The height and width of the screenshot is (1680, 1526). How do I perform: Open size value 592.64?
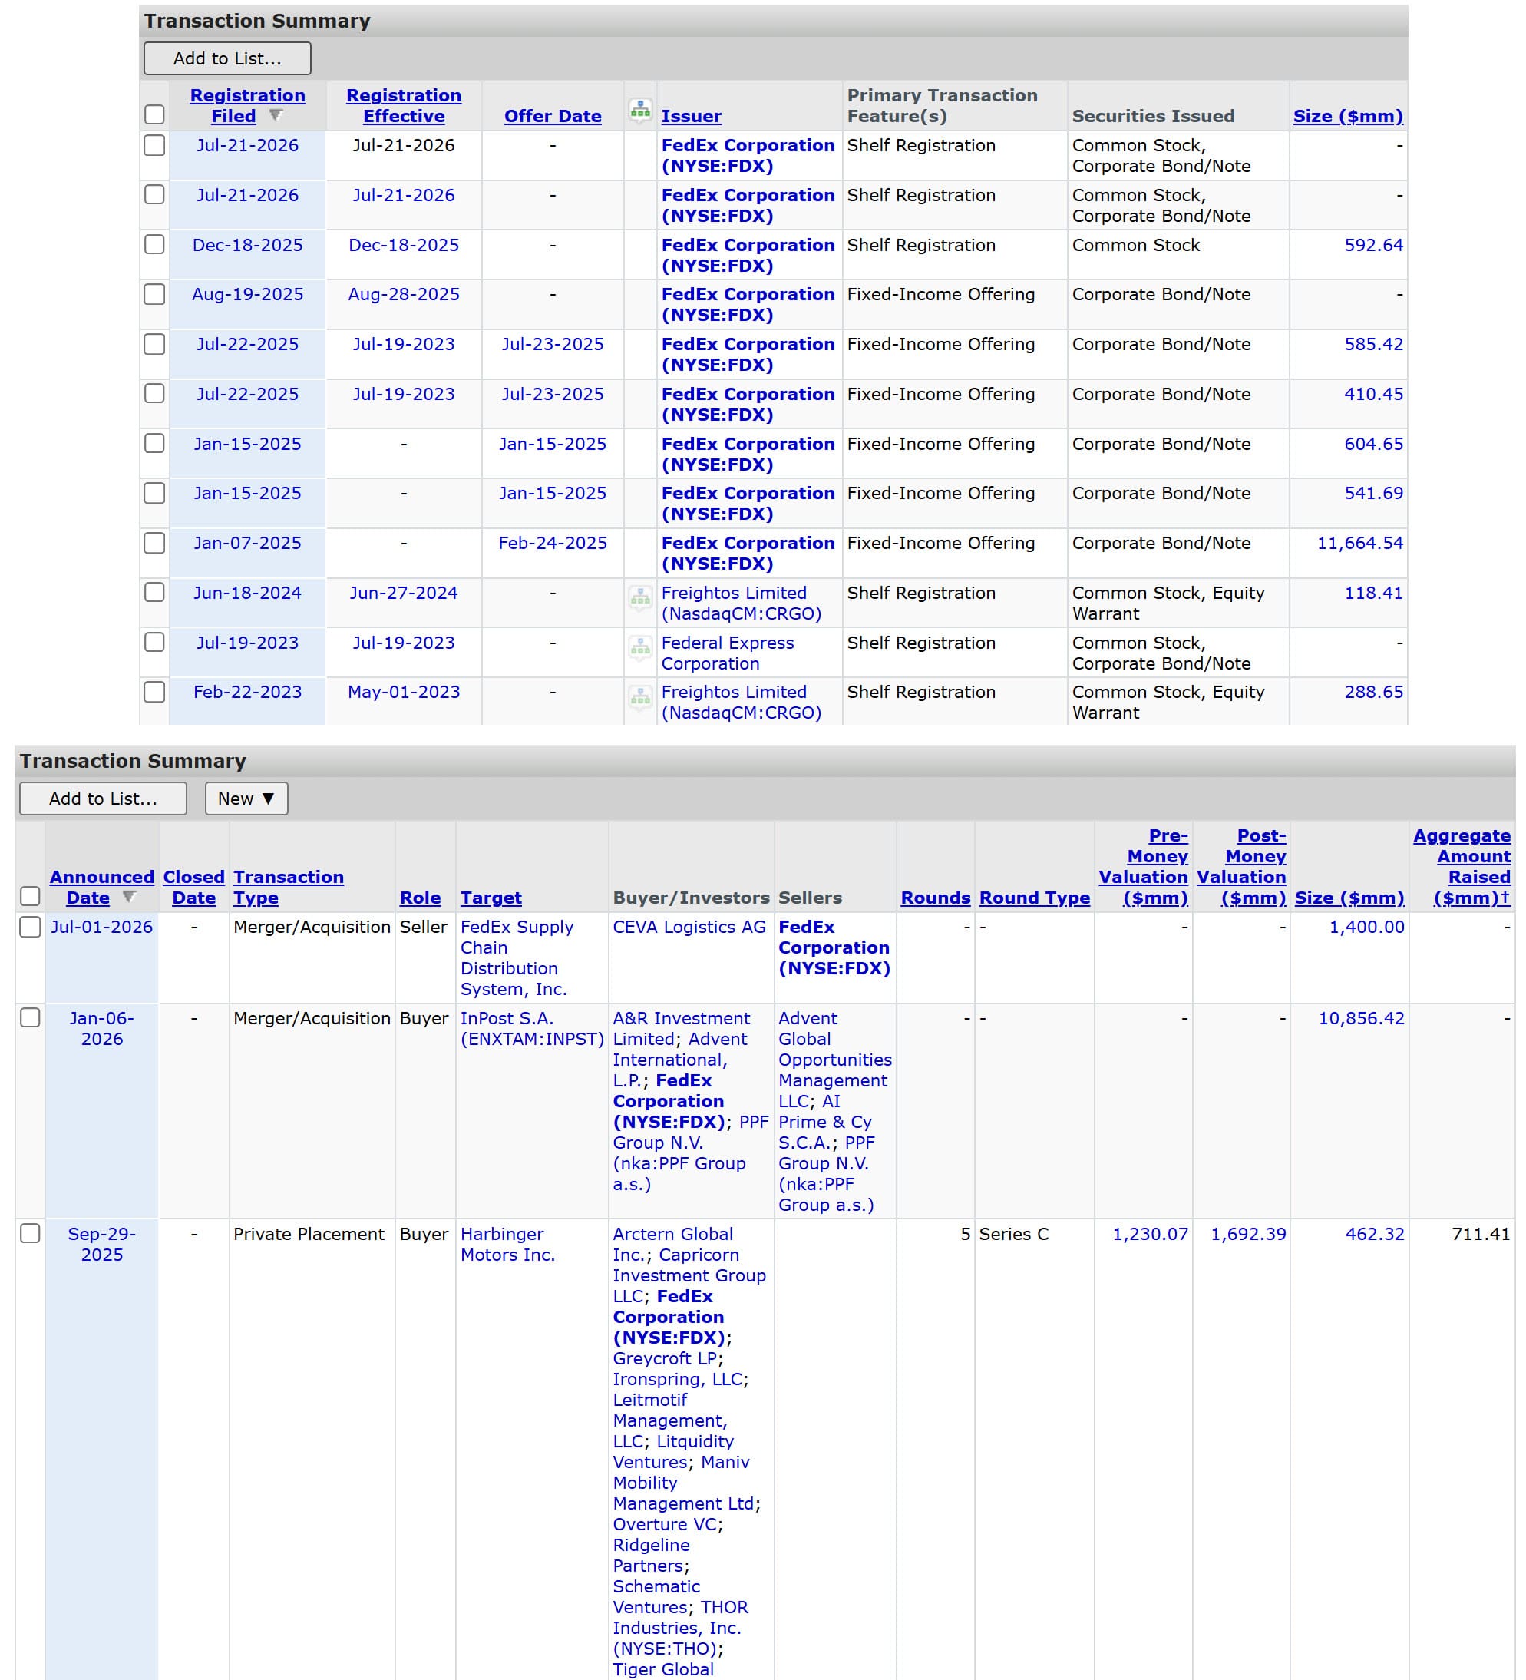(1373, 245)
